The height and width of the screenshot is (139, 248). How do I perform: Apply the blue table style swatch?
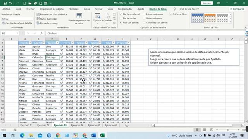(x=197, y=18)
